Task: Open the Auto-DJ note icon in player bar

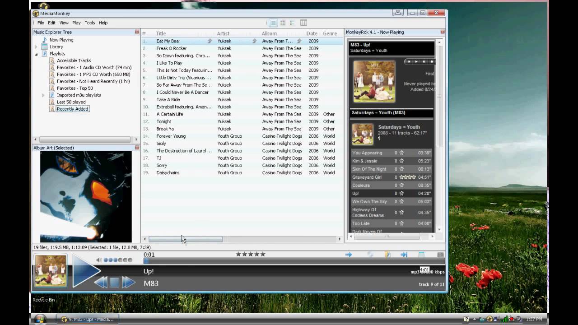Action: click(x=387, y=255)
